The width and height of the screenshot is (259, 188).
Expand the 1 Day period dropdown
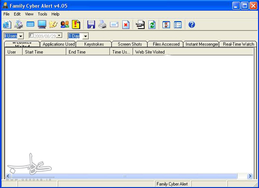point(85,36)
